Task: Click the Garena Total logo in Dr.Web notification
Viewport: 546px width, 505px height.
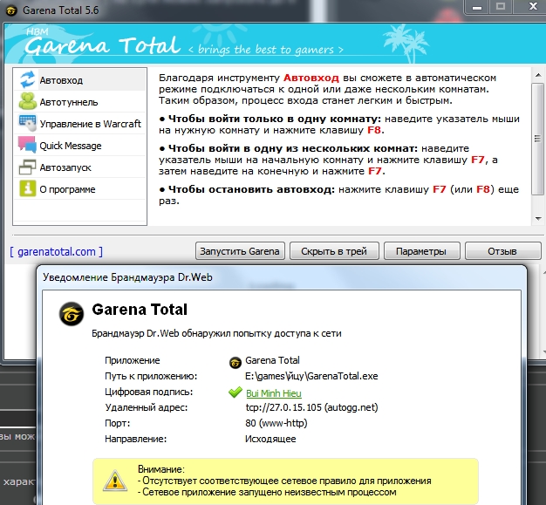Action: coord(71,313)
